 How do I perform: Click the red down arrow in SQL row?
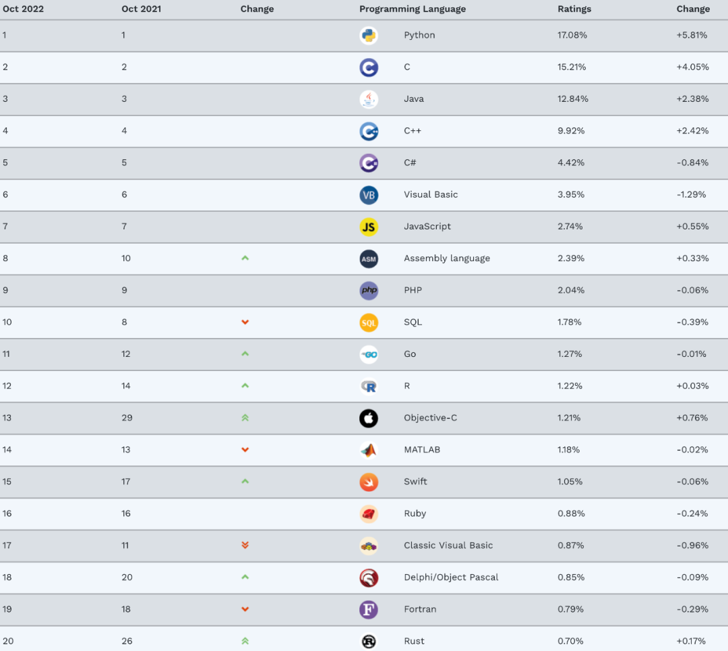click(245, 322)
